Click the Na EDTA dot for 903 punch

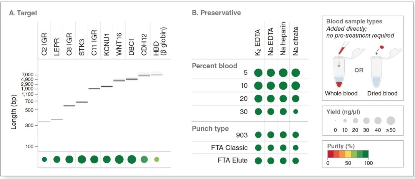271,135
